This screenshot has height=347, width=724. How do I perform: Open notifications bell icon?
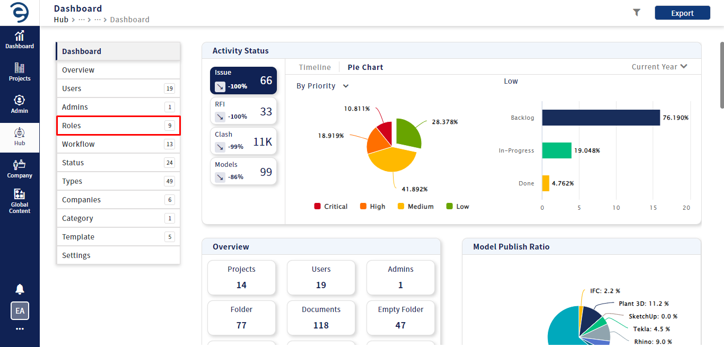(20, 289)
